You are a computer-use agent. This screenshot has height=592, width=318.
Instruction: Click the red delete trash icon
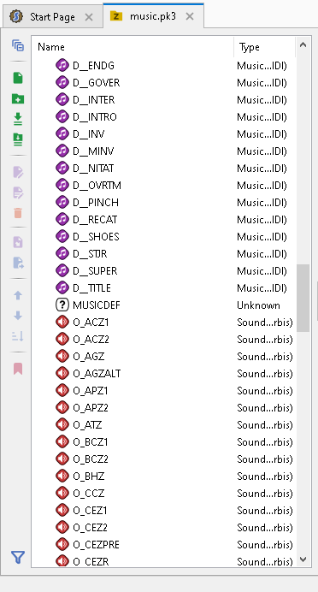pyautogui.click(x=18, y=213)
